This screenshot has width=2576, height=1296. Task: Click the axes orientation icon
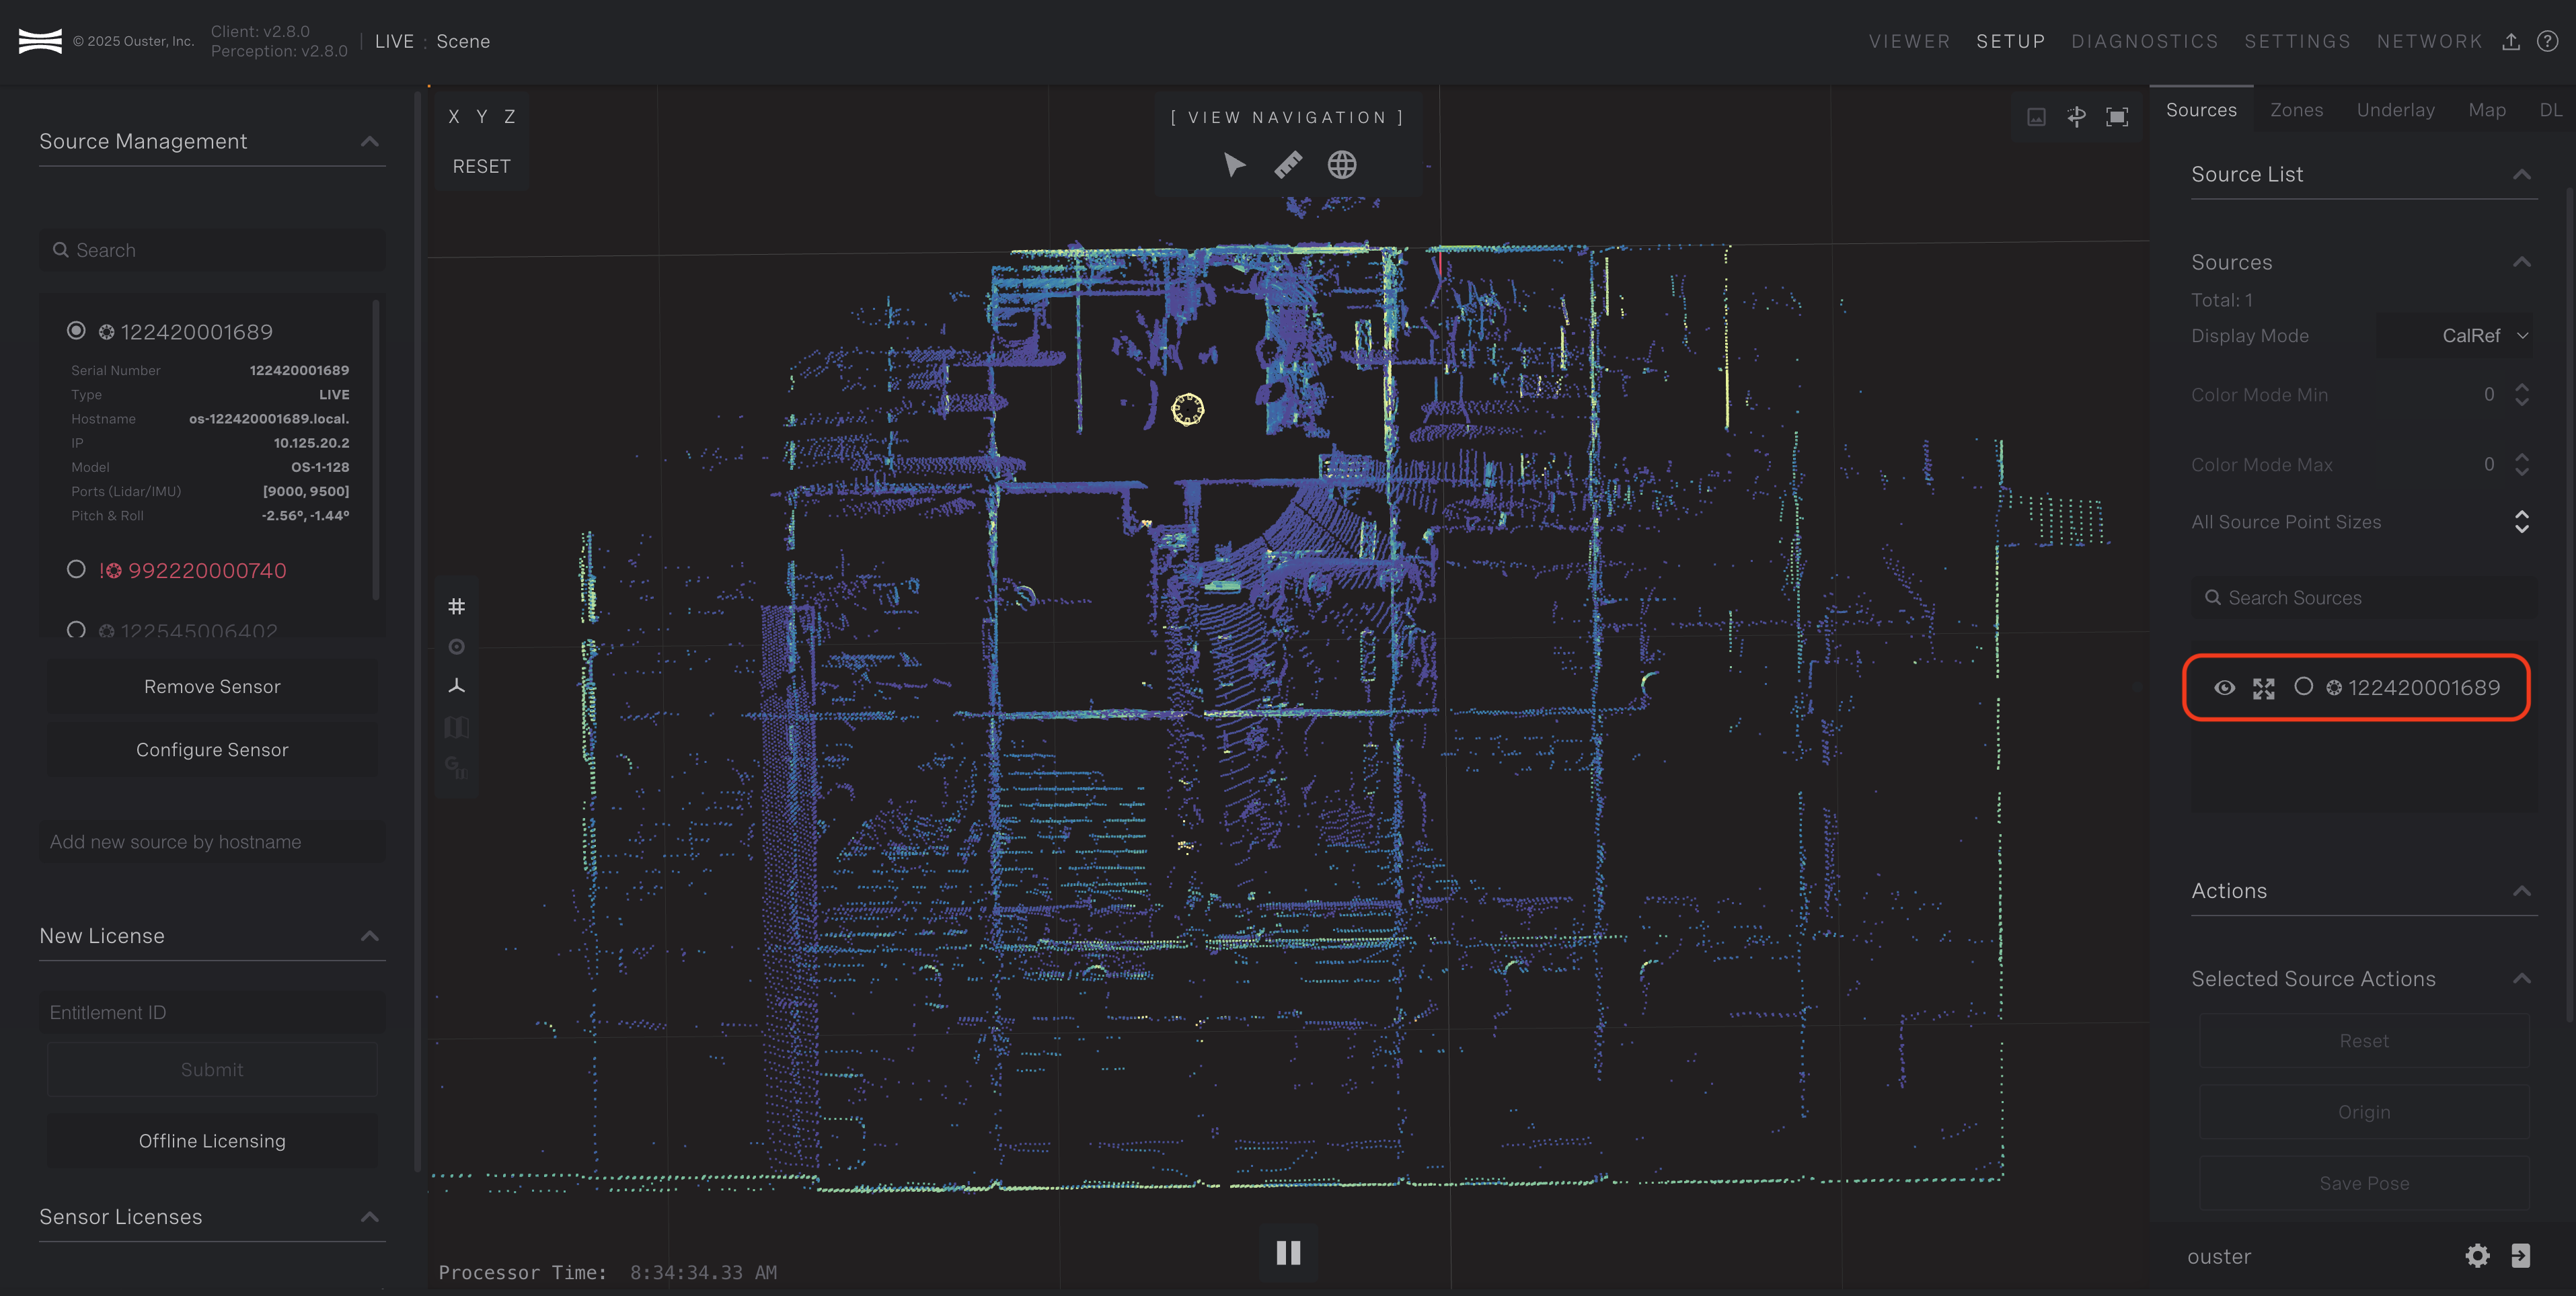456,686
